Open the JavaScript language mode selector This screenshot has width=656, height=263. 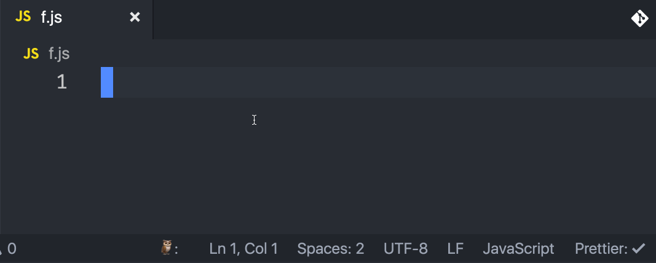click(x=518, y=249)
